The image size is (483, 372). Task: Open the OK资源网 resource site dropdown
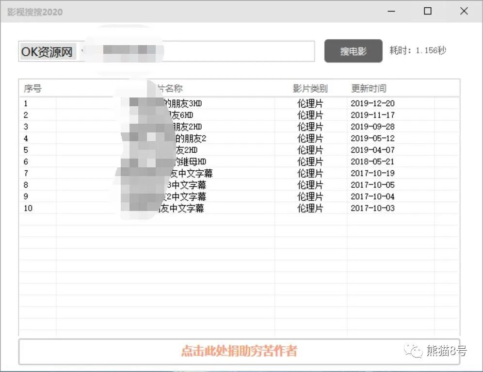(x=47, y=51)
